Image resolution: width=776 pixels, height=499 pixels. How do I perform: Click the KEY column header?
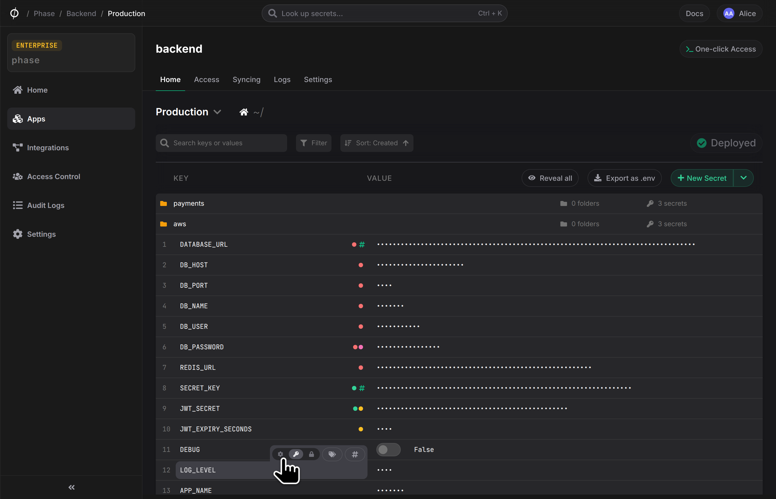point(181,178)
